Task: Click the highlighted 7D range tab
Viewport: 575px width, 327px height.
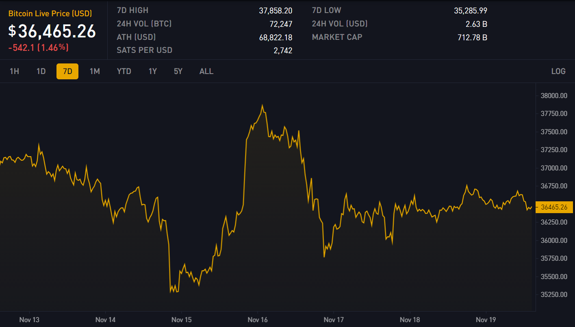Action: coord(67,71)
